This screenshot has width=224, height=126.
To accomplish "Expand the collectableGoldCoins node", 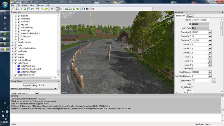I will [13, 48].
